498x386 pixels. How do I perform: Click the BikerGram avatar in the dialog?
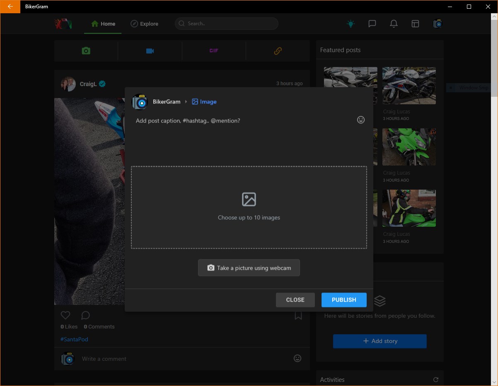[140, 102]
